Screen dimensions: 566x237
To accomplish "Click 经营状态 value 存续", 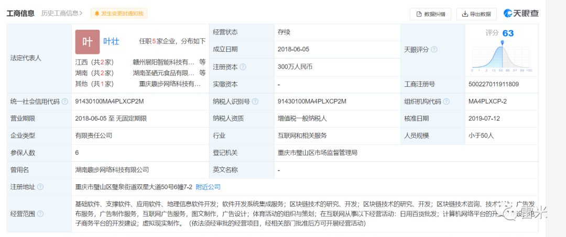I will [284, 32].
